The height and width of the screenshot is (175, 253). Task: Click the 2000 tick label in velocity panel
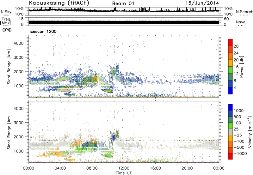pyautogui.click(x=18, y=137)
